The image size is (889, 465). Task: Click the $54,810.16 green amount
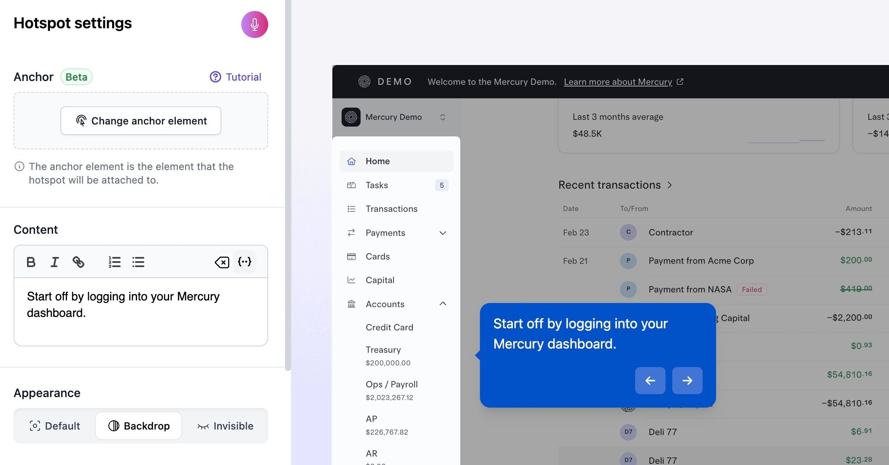[x=849, y=374]
